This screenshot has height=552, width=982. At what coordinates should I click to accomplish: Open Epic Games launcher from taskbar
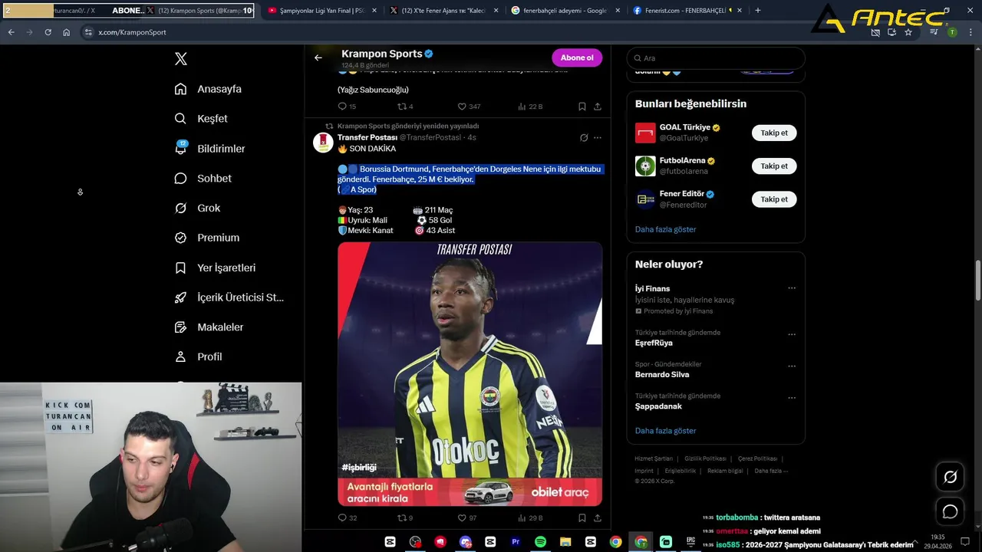(690, 542)
